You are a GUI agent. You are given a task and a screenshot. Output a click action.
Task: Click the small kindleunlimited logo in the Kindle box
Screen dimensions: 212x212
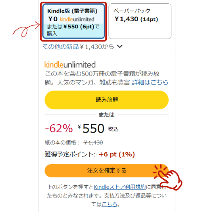coord(77,19)
